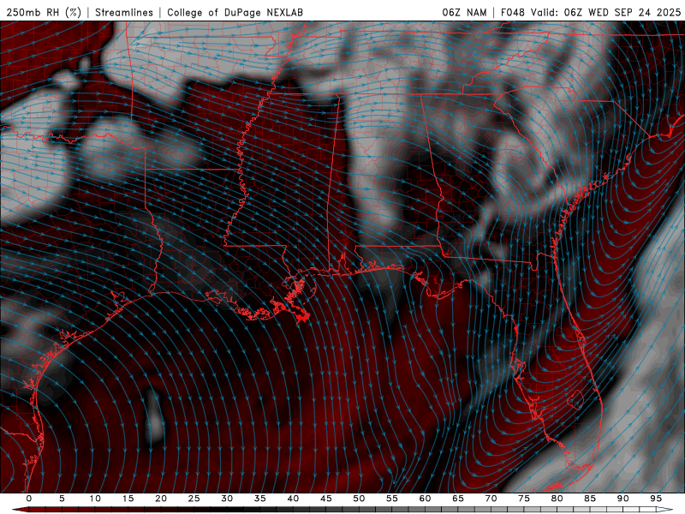The image size is (685, 514).
Task: Click the colorbar label "30"
Action: [227, 499]
